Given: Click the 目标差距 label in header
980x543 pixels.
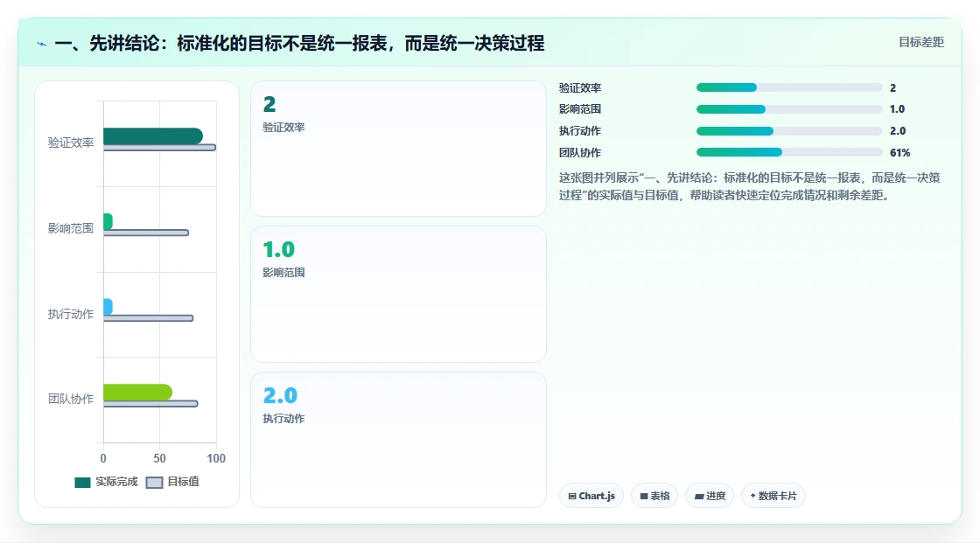Looking at the screenshot, I should click(x=921, y=43).
